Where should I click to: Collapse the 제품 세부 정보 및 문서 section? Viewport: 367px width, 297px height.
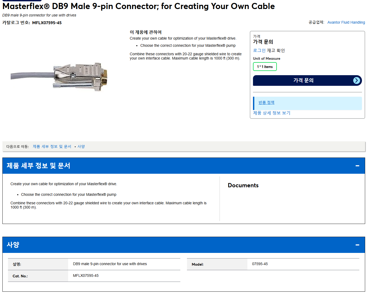[x=357, y=166]
